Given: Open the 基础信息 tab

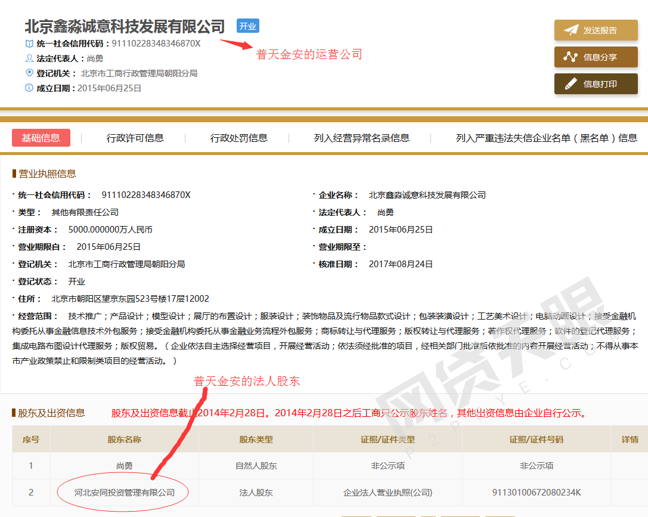Looking at the screenshot, I should pos(41,138).
